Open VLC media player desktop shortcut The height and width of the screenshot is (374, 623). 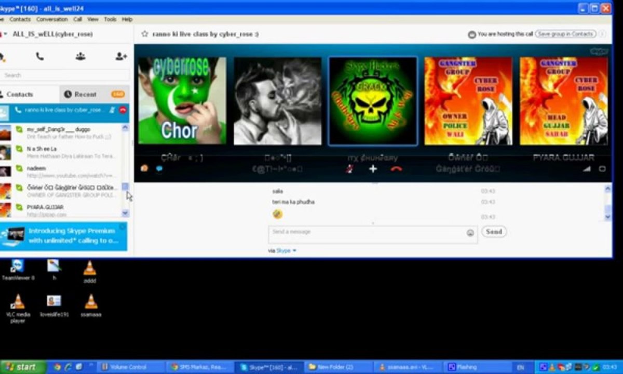click(x=18, y=308)
